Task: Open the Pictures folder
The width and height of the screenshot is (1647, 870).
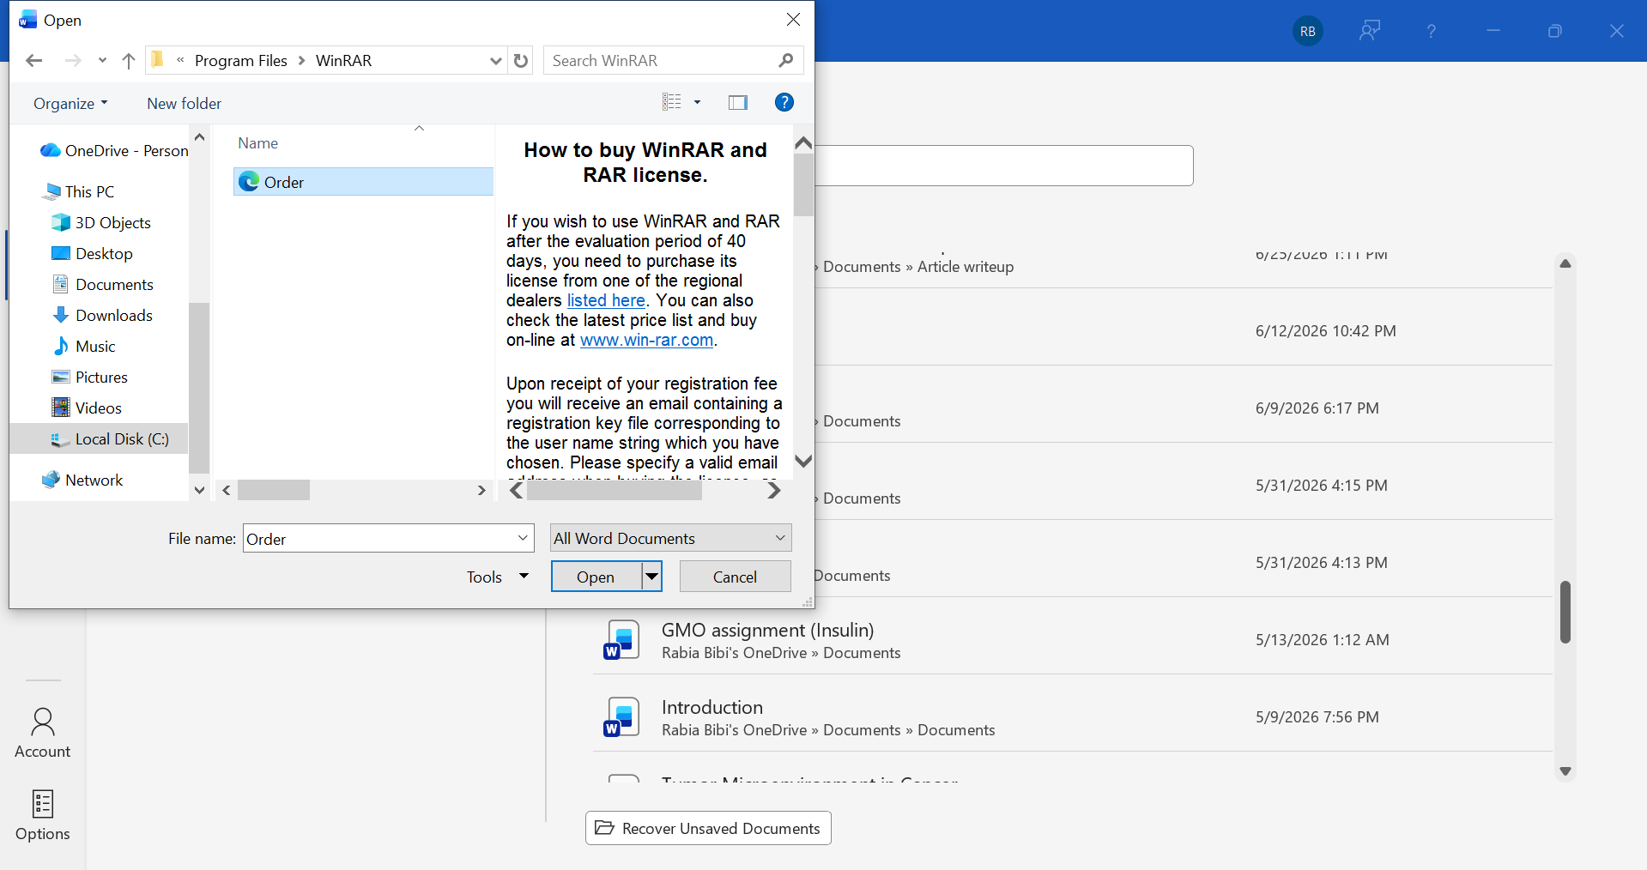Action: (90, 377)
